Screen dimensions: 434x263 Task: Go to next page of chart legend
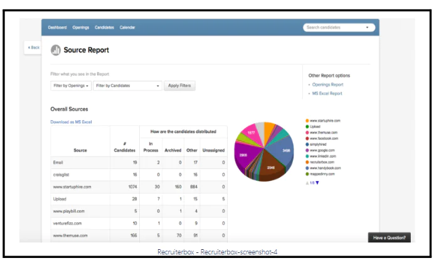click(x=317, y=183)
